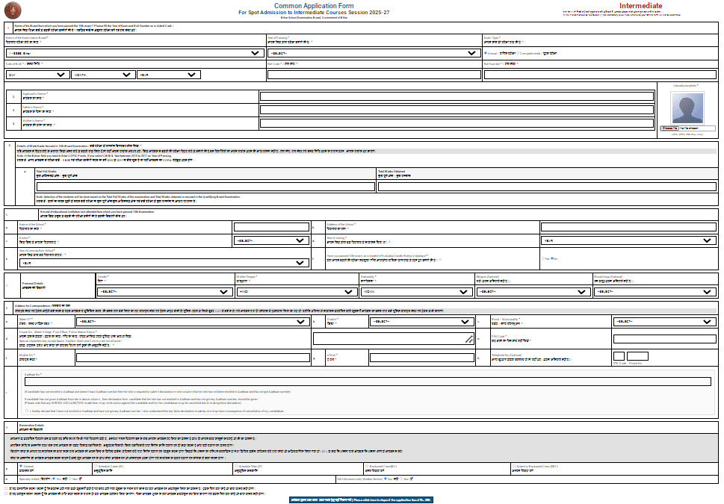Click the address textarea resize handle
Viewport: 724px width, 504px height.
(468, 339)
